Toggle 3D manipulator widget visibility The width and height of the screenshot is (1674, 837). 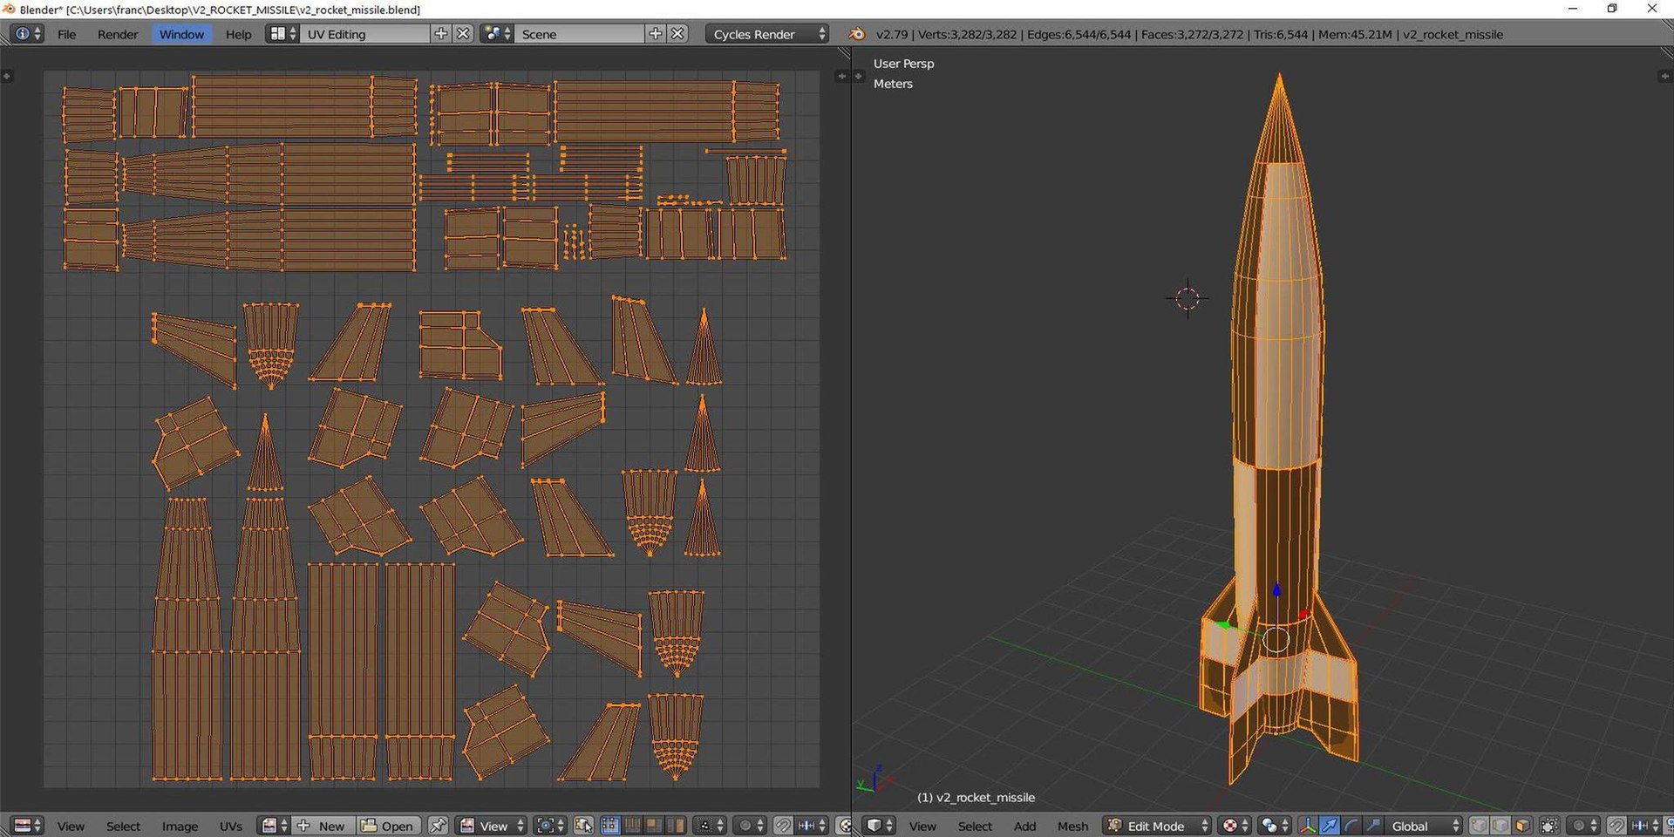[x=1308, y=826]
